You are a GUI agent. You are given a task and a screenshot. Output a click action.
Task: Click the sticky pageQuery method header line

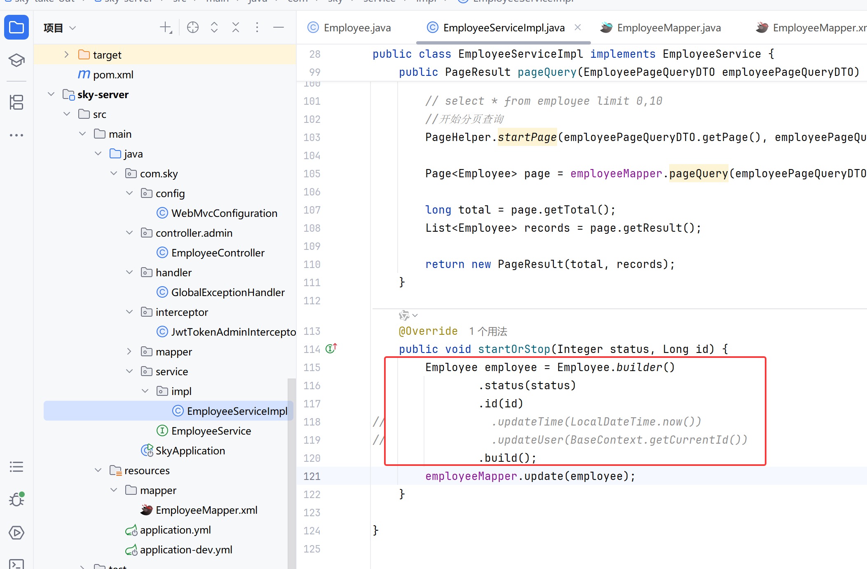(x=582, y=72)
